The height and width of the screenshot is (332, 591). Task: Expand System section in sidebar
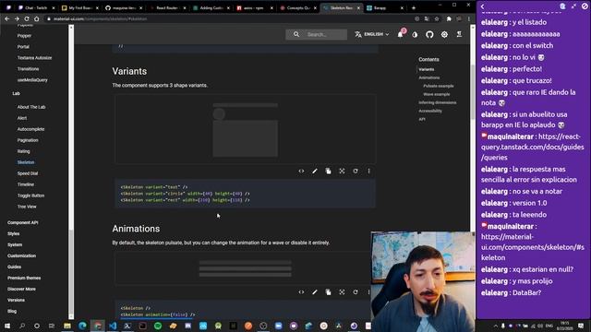pos(15,244)
